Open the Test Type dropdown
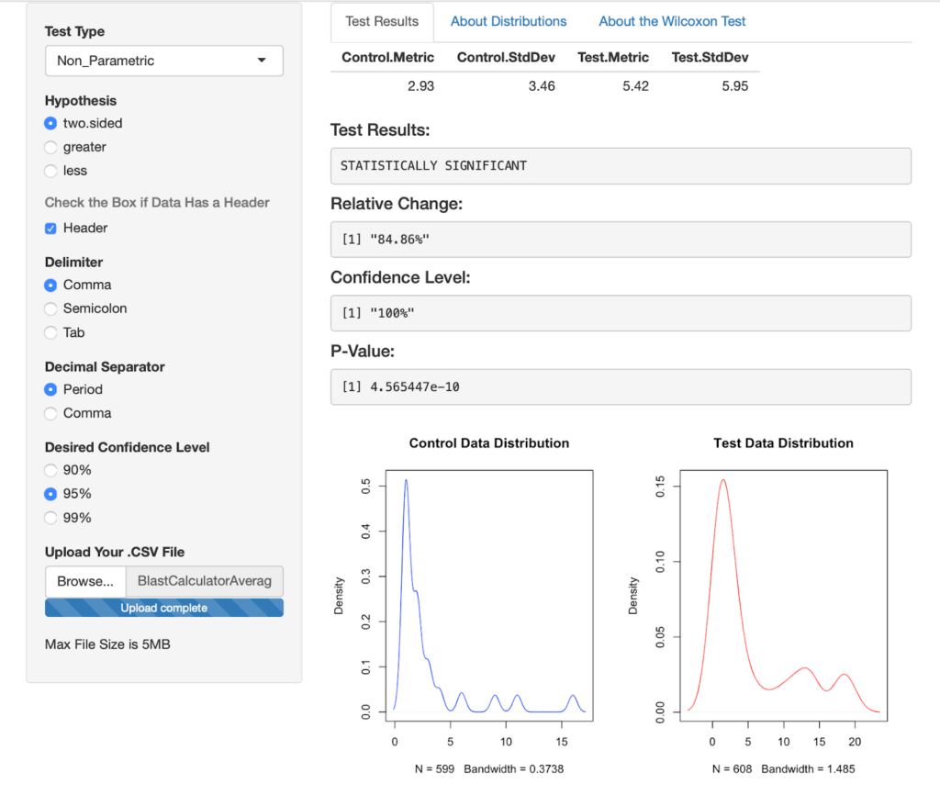Viewport: 940px width, 806px height. (x=163, y=61)
